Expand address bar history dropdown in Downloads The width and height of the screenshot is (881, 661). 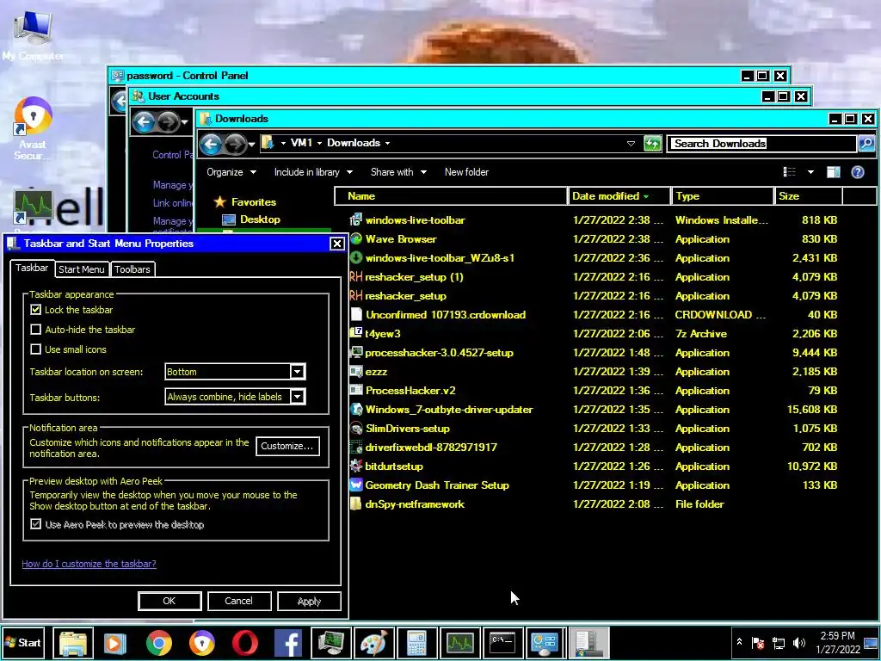point(631,144)
